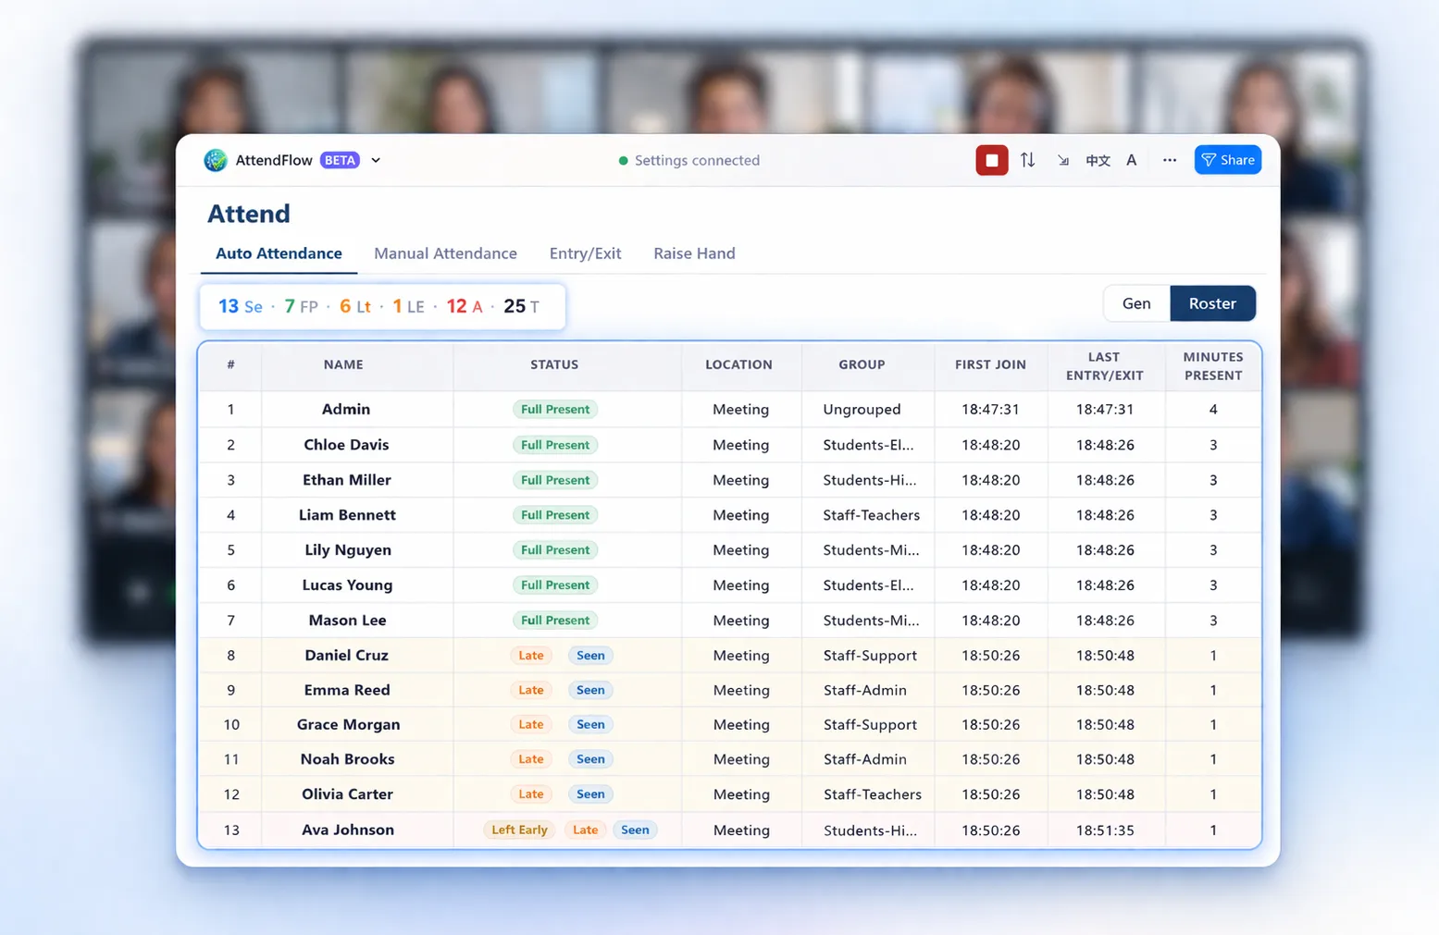
Task: Click the sort order arrows icon
Action: pyautogui.click(x=1027, y=159)
